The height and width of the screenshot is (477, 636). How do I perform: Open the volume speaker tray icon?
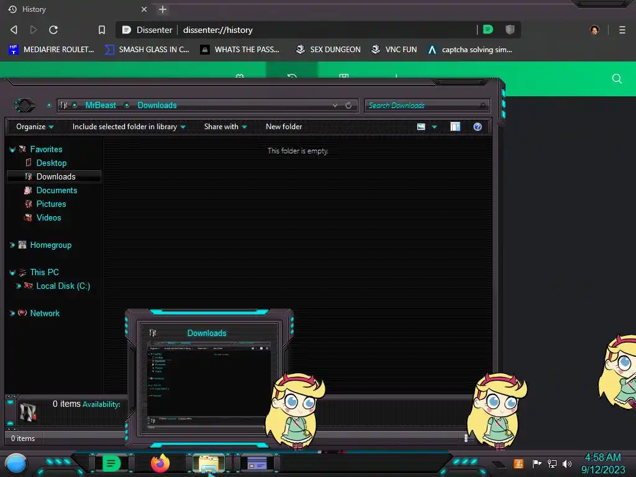(567, 463)
